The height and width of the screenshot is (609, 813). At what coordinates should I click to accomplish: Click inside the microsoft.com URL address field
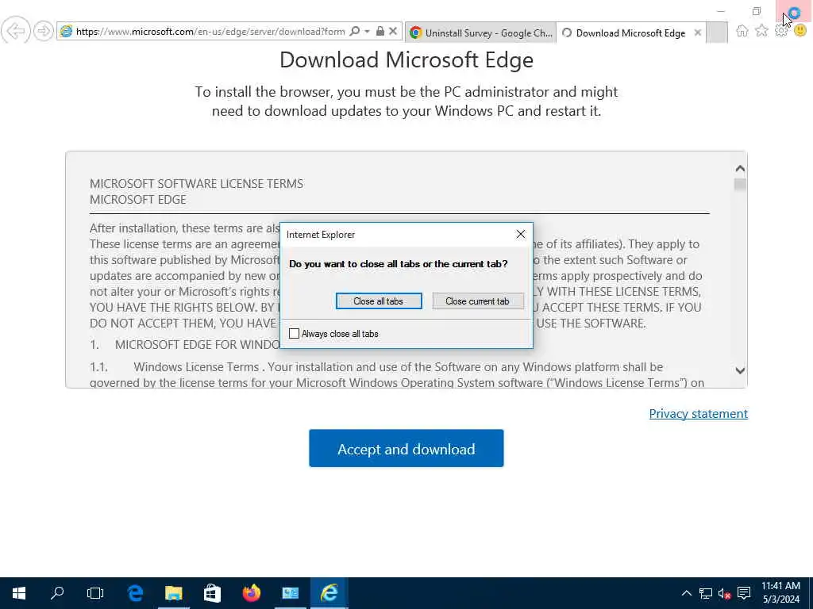click(210, 32)
